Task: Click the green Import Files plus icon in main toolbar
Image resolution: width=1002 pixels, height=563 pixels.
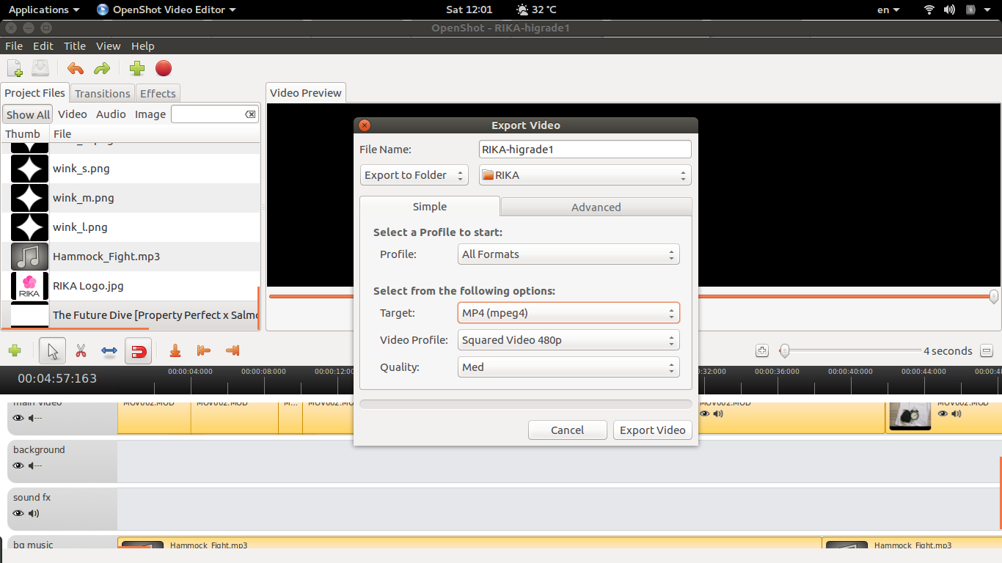Action: pos(137,68)
